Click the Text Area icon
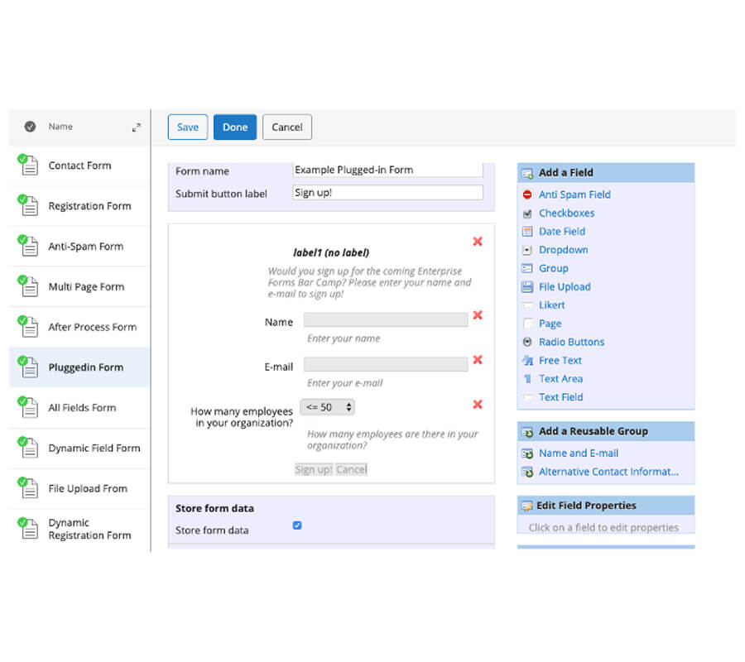Image resolution: width=745 pixels, height=662 pixels. click(x=527, y=379)
